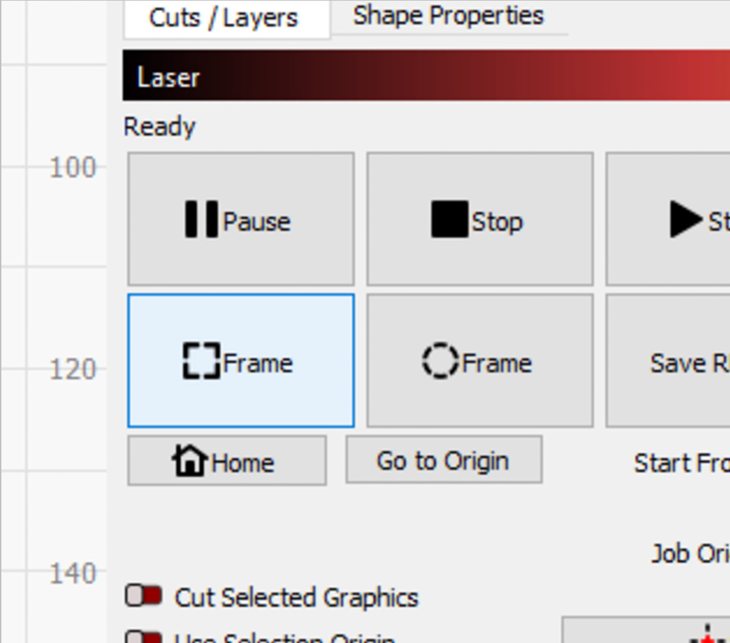
Task: Toggle the Use Selection Origin switch
Action: coord(143,636)
